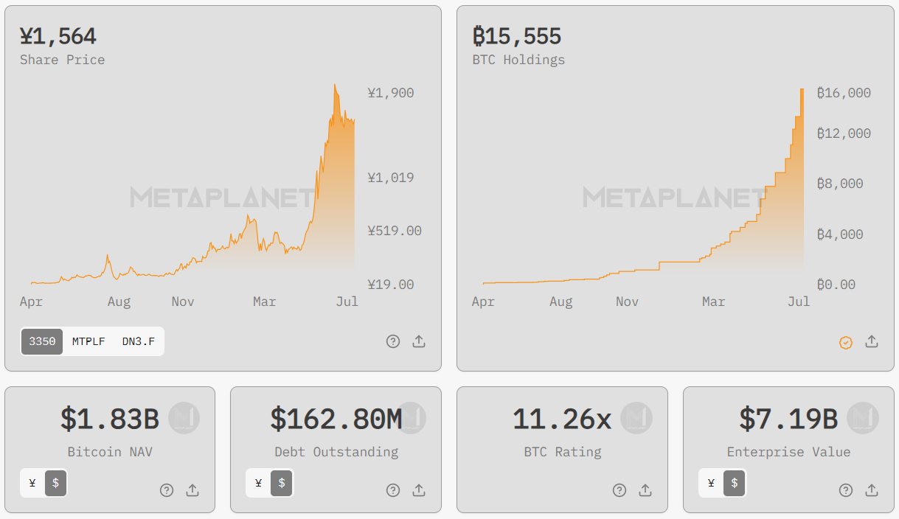
Task: Switch Bitcoin NAV currency to yen
Action: [31, 483]
